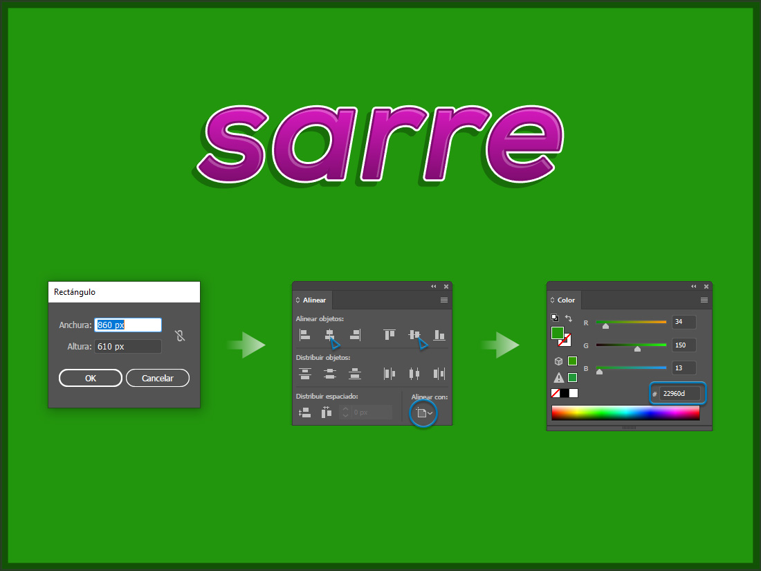This screenshot has width=761, height=571.
Task: Click vertical align center icon
Action: click(414, 335)
